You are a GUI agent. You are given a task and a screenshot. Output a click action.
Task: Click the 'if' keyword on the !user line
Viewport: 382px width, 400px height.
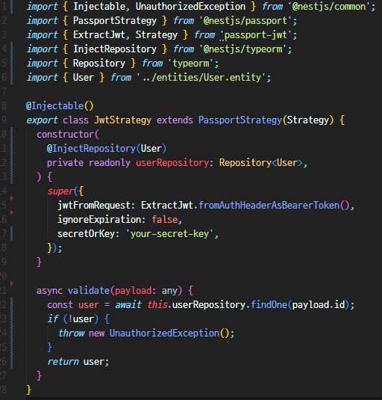coord(53,319)
